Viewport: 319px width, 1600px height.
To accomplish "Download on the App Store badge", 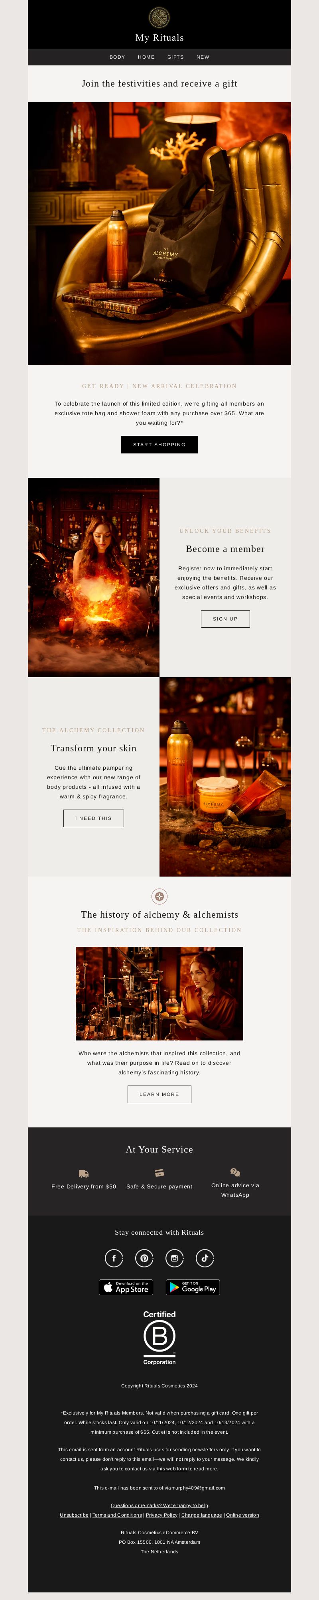I will click(126, 1287).
